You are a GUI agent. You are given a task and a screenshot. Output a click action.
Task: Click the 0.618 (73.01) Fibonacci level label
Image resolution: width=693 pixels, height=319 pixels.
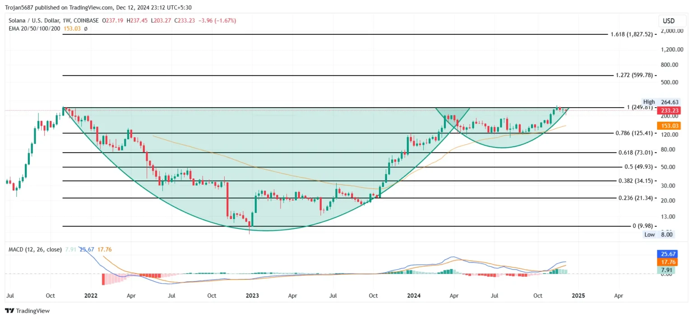point(635,152)
